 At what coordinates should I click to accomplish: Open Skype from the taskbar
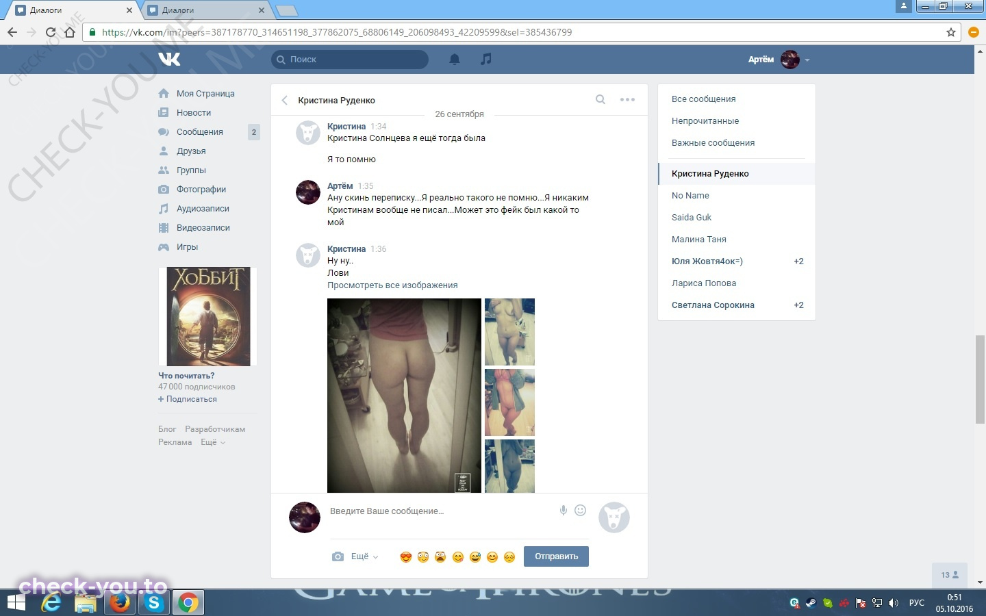click(x=154, y=603)
